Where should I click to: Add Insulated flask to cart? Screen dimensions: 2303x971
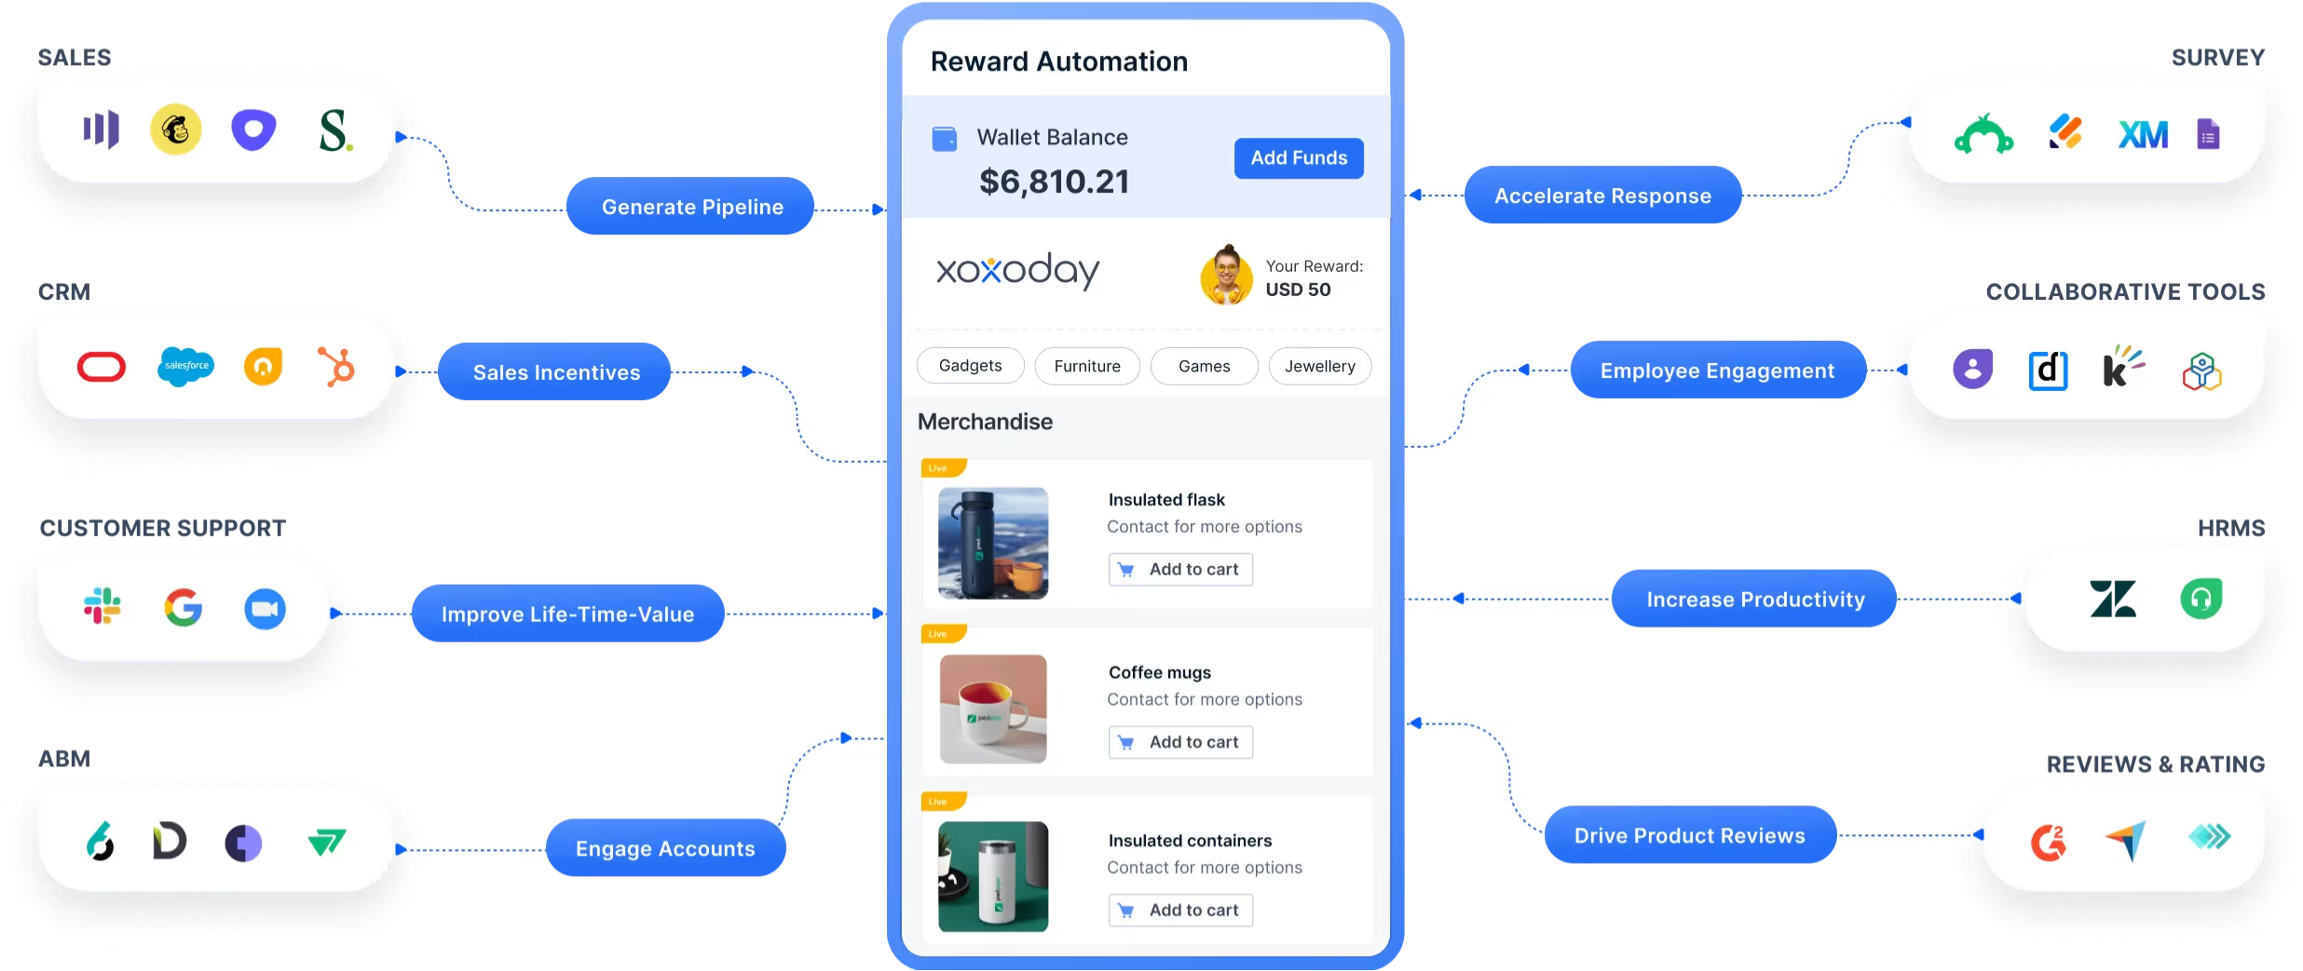[1180, 569]
